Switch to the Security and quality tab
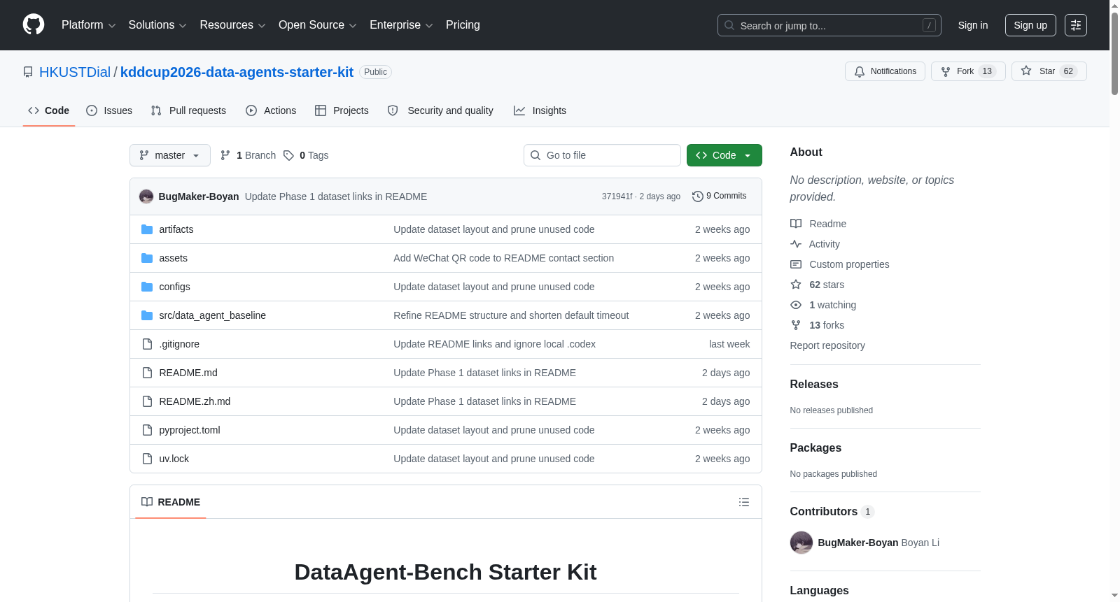The height and width of the screenshot is (602, 1120). (x=440, y=110)
